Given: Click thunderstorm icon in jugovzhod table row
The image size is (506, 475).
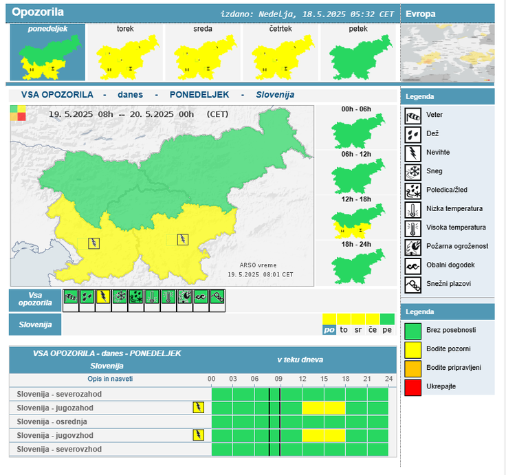Looking at the screenshot, I should pos(199,435).
